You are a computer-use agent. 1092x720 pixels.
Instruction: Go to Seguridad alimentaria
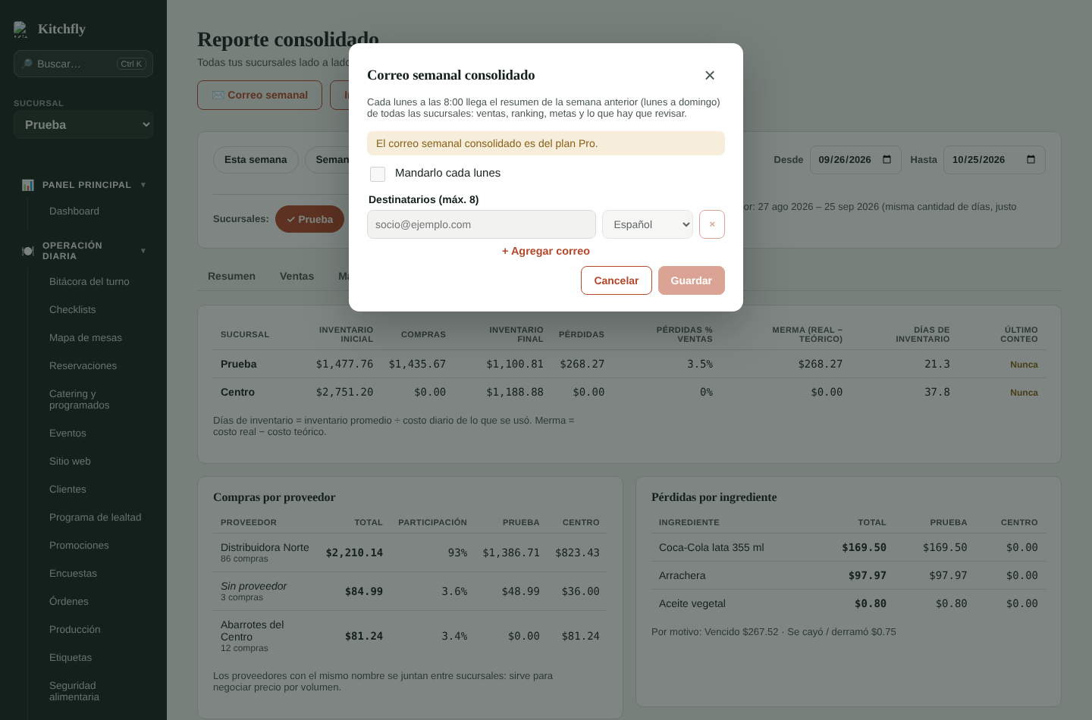click(74, 691)
